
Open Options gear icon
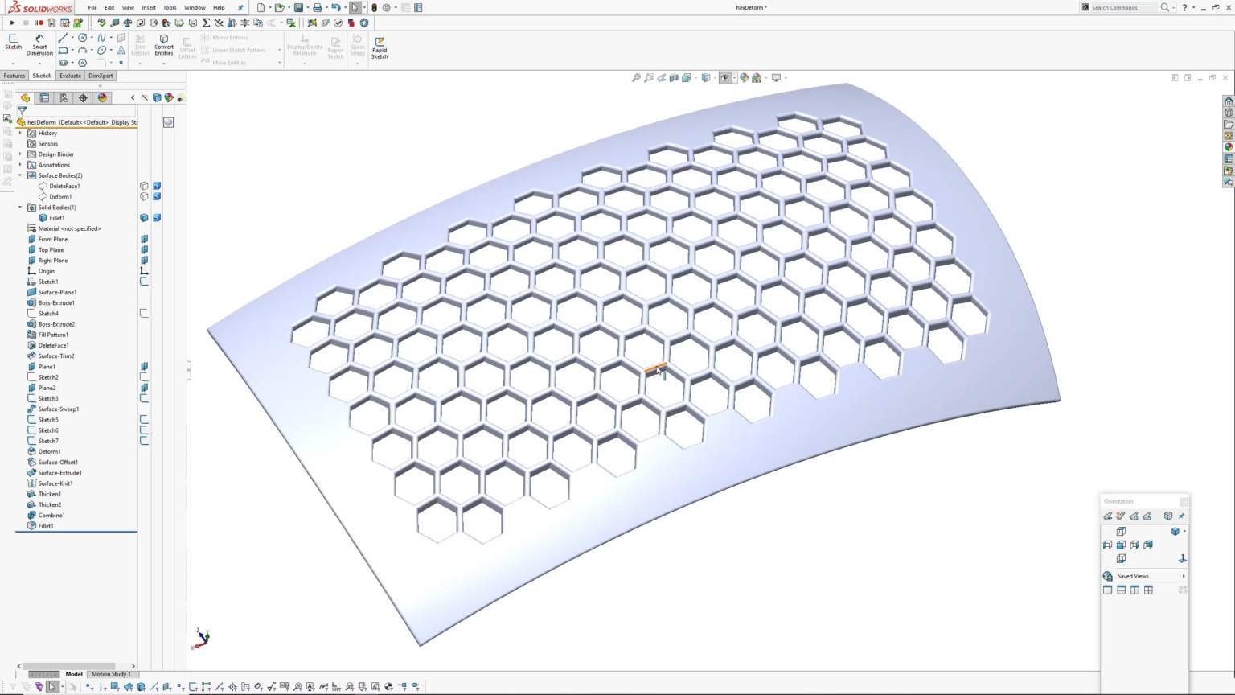[386, 7]
